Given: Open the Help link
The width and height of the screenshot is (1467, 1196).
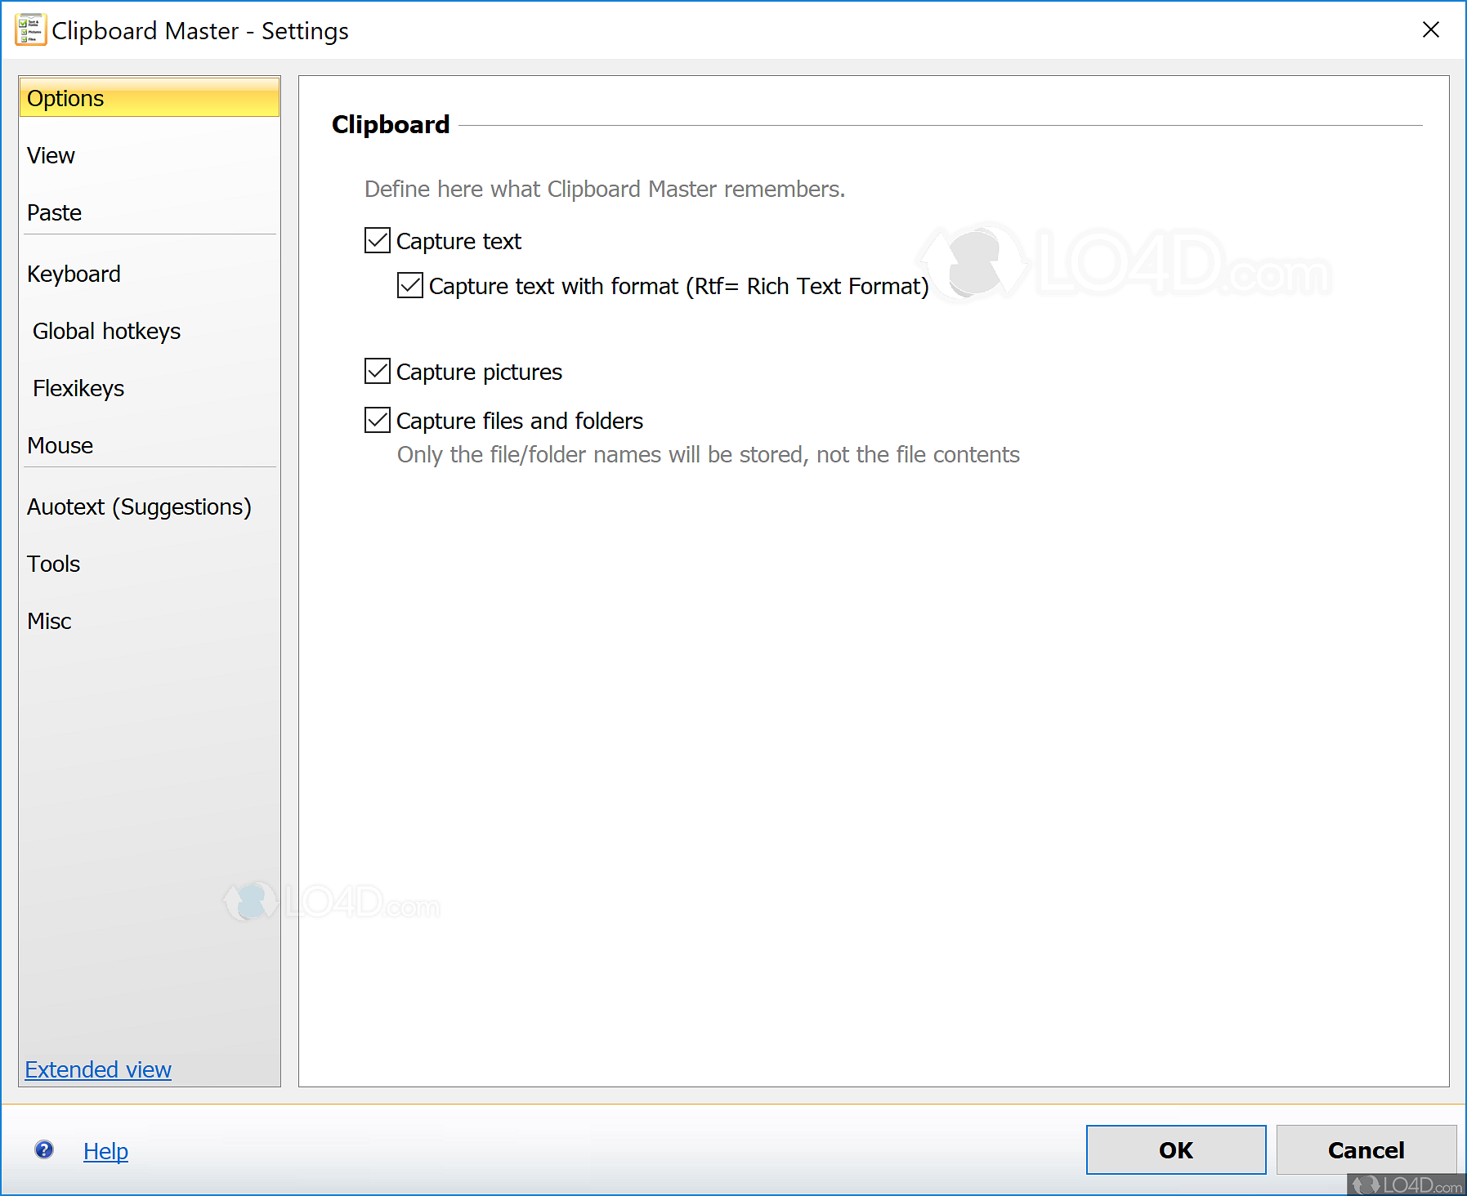Looking at the screenshot, I should coord(105,1151).
